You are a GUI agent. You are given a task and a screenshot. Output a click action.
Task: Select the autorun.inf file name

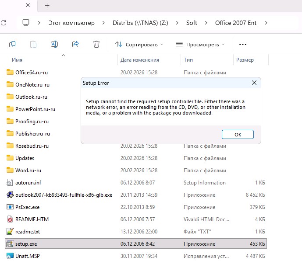pos(28,183)
